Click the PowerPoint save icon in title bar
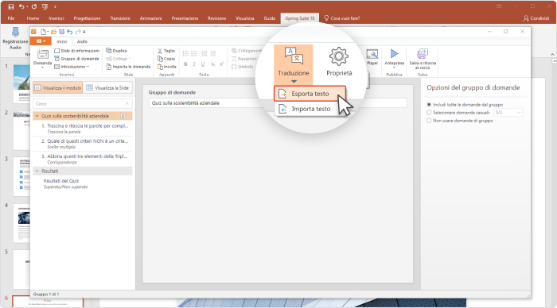 pos(11,6)
